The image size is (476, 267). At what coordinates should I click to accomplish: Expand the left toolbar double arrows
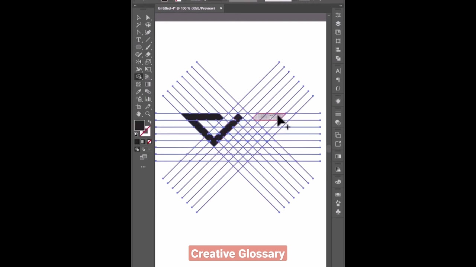click(x=135, y=6)
